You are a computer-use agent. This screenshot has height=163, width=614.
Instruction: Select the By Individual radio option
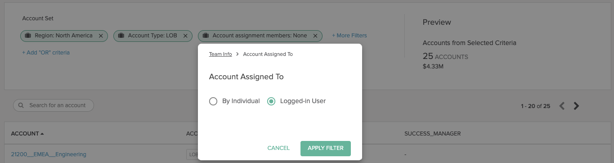point(213,101)
